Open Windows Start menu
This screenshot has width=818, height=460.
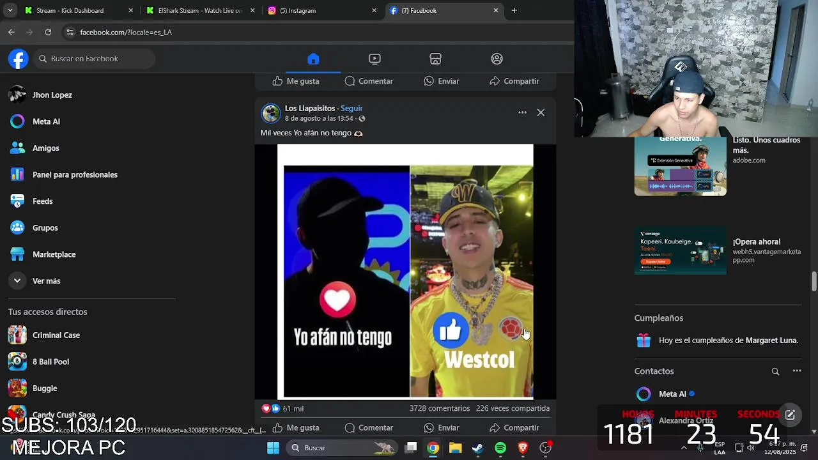click(x=273, y=448)
